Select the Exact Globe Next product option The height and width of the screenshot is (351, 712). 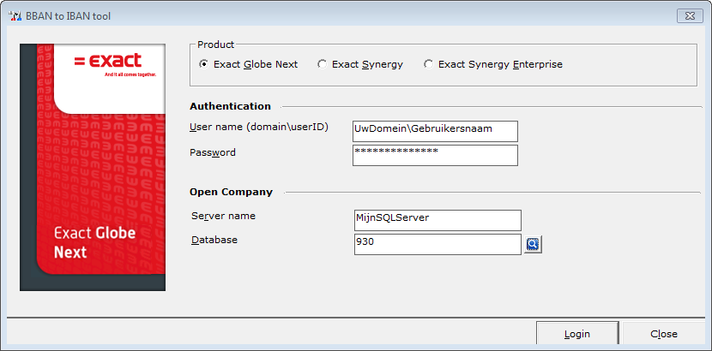point(249,65)
